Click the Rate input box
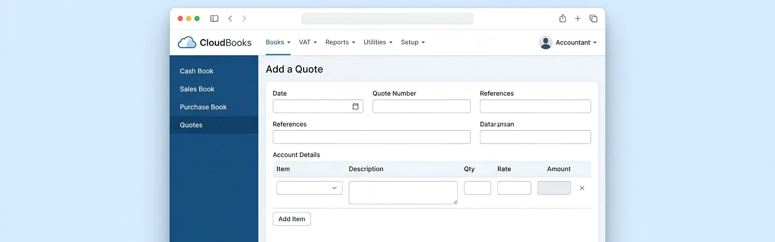 (x=514, y=188)
